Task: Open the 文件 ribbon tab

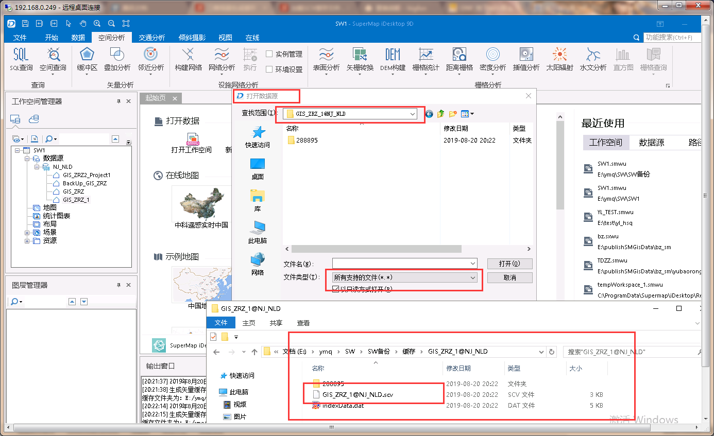Action: point(20,38)
